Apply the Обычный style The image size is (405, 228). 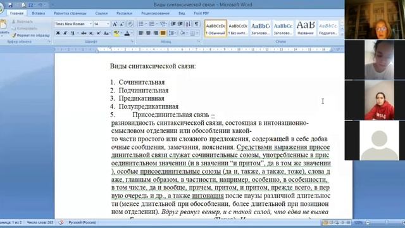click(x=215, y=28)
